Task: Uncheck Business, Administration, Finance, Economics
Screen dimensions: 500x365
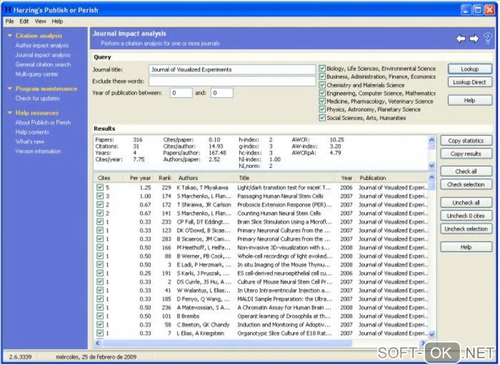Action: tap(322, 76)
